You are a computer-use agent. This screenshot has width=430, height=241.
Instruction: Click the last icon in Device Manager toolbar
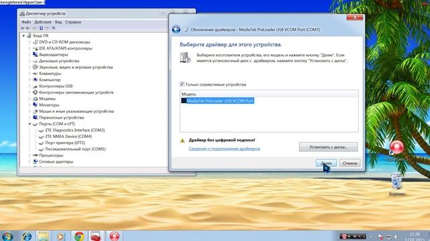pyautogui.click(x=54, y=28)
